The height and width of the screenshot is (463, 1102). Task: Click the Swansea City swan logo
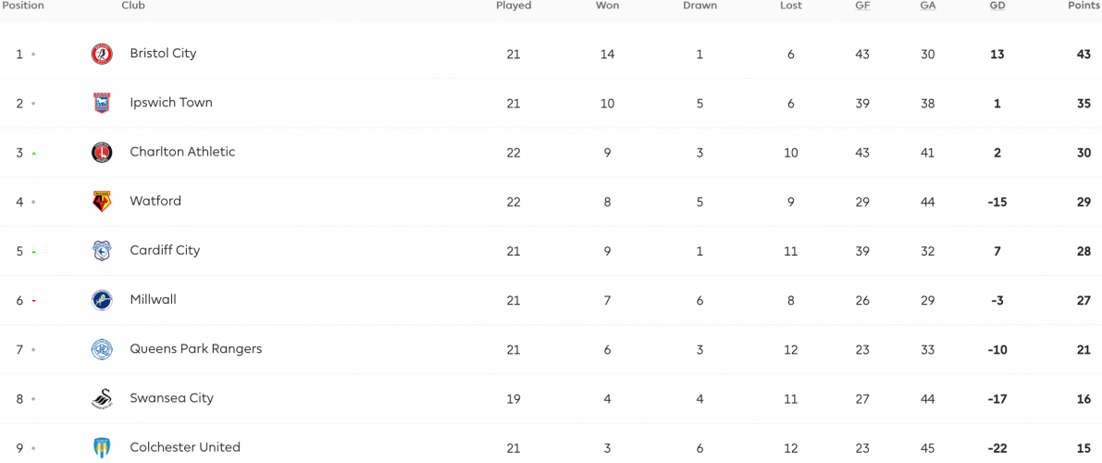coord(102,399)
